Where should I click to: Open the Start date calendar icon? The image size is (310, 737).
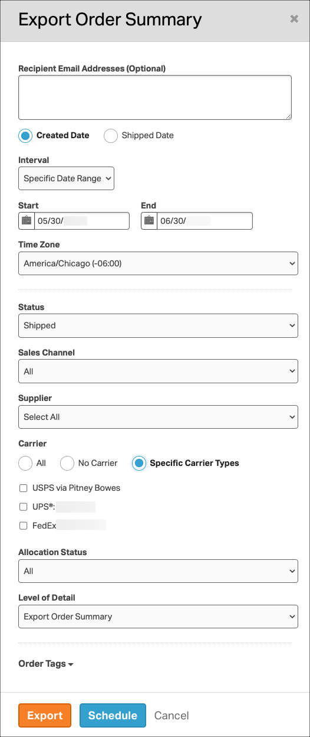coord(27,221)
